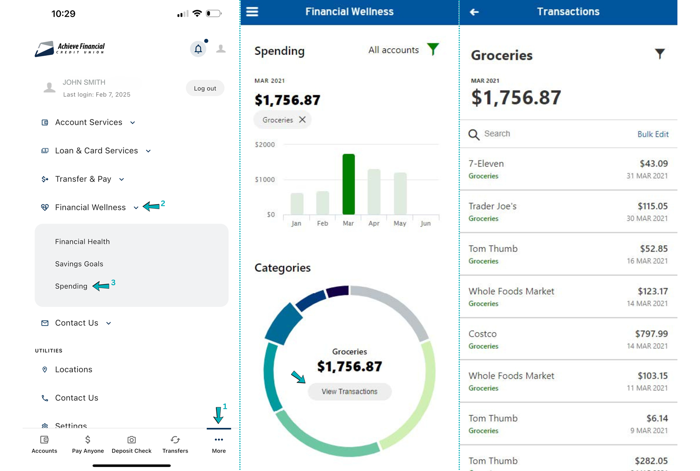Click the Financial Wellness heart icon
700x471 pixels.
(45, 207)
